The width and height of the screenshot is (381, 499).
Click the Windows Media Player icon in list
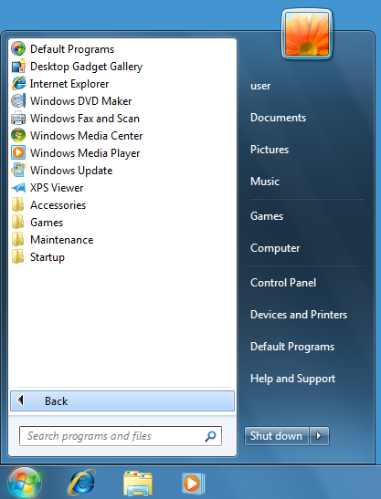click(x=18, y=152)
